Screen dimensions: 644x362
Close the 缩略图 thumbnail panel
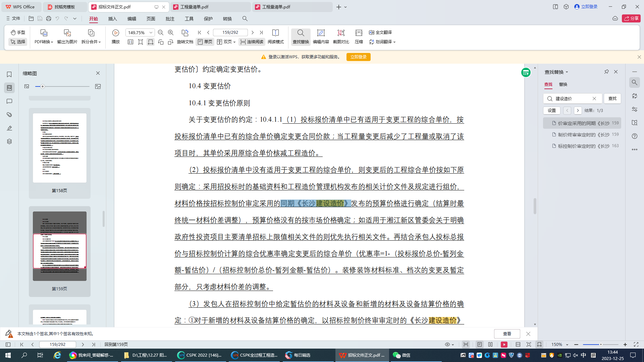pos(98,73)
